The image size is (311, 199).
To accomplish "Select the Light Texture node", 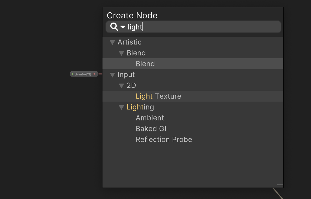I will click(x=159, y=96).
